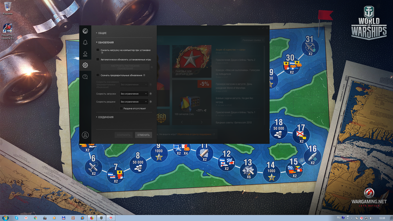This screenshot has width=393, height=221.
Task: Open Windows Start menu orb
Action: 5,218
